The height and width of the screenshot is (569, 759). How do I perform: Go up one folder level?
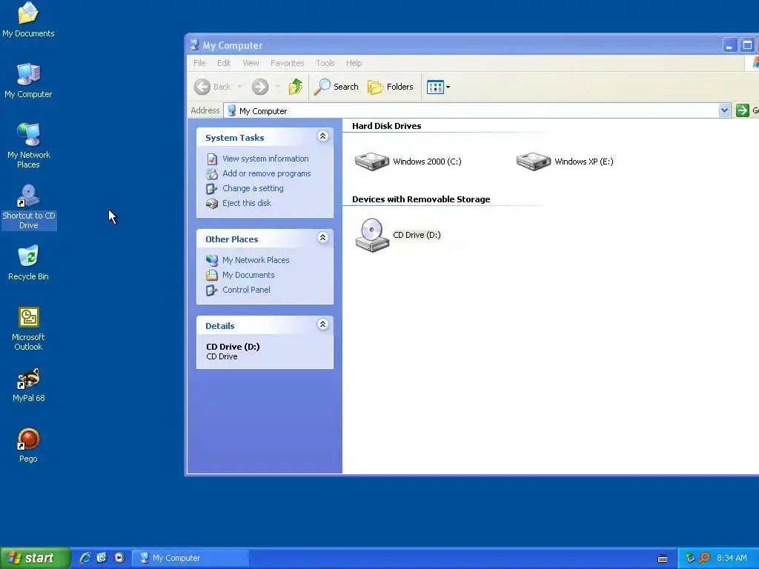295,87
